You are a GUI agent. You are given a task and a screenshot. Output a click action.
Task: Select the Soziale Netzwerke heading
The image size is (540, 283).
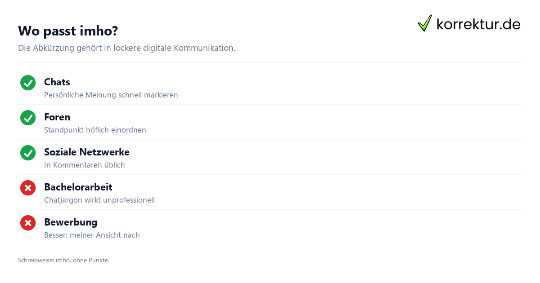click(x=87, y=152)
